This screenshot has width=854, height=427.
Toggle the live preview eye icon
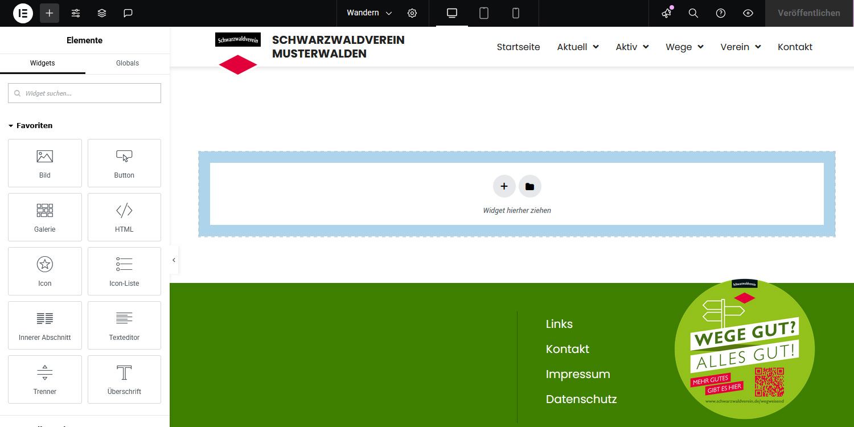[x=748, y=13]
